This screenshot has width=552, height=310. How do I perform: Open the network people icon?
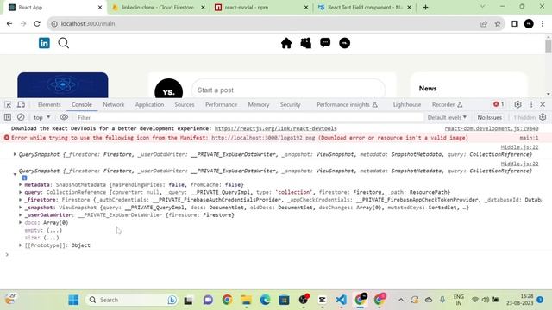[x=305, y=43]
